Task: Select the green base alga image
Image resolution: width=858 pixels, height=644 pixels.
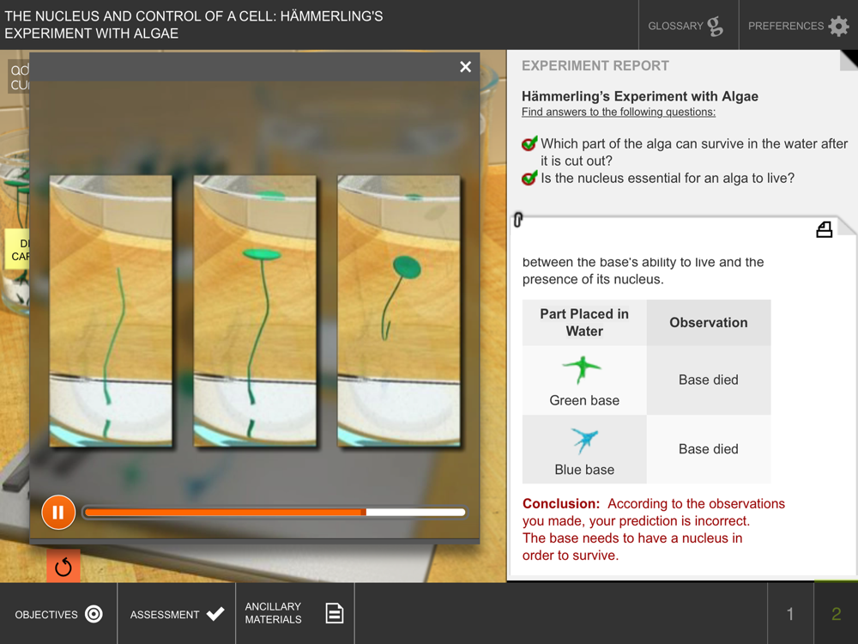Action: (x=582, y=369)
